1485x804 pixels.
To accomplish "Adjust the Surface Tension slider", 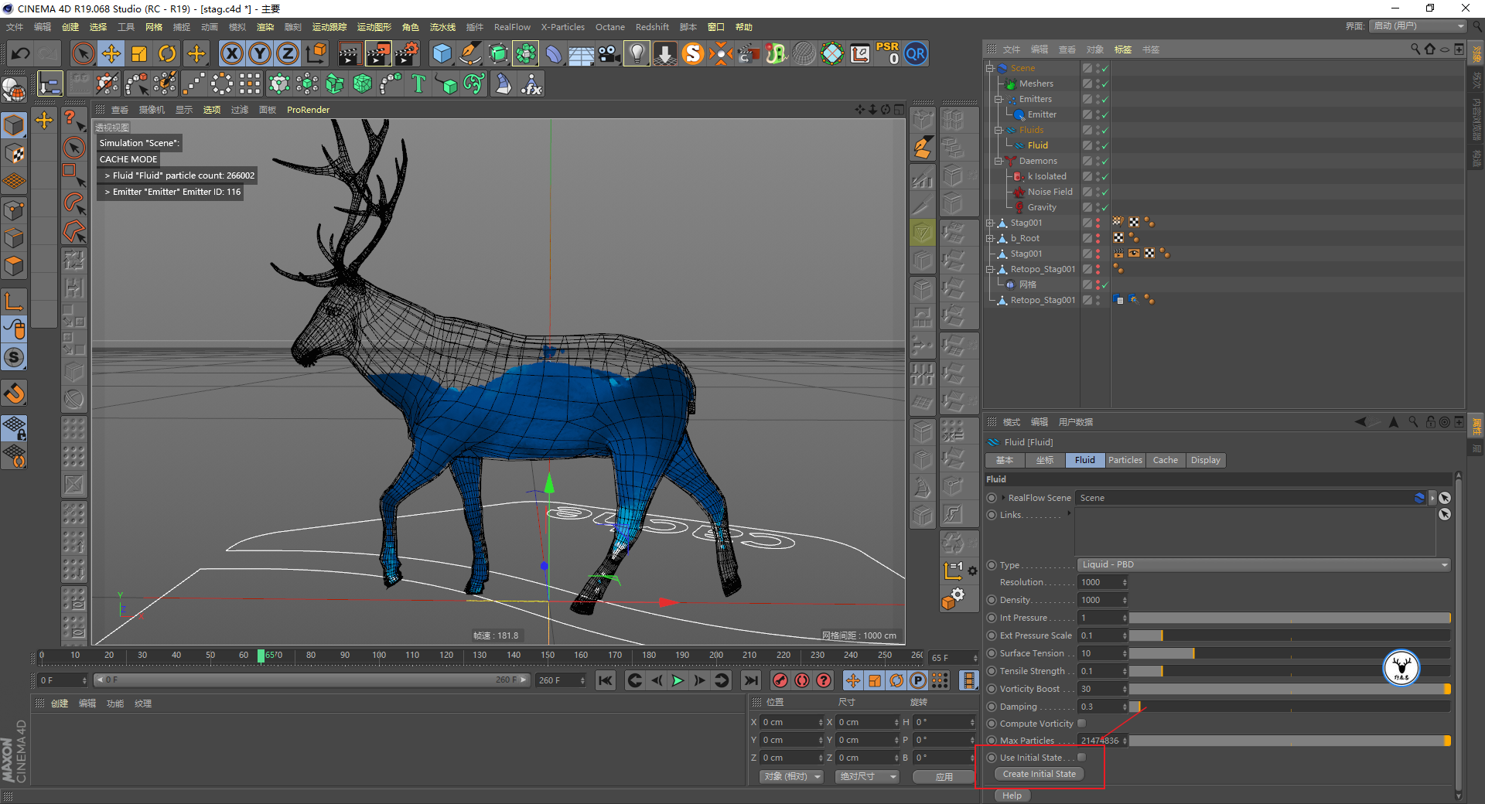I will point(1289,653).
